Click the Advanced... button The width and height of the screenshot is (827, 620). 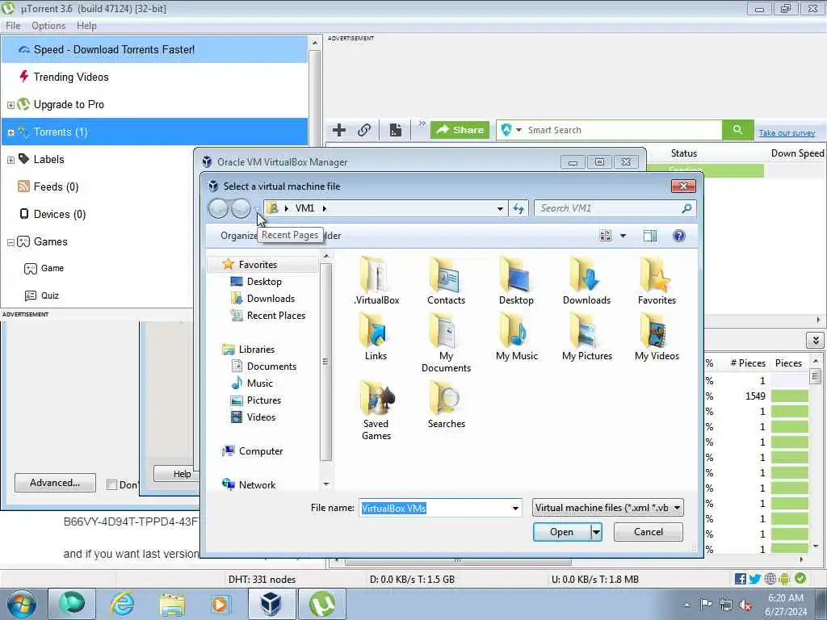tap(56, 483)
